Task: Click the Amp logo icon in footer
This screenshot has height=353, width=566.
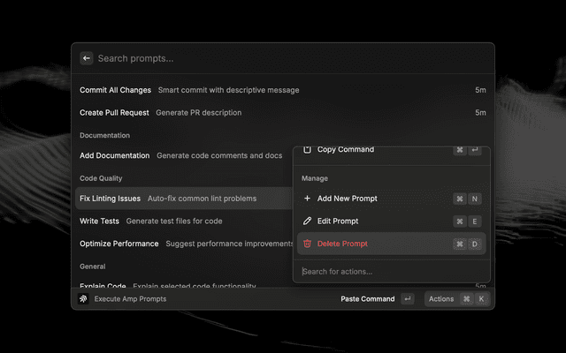Action: coord(83,299)
